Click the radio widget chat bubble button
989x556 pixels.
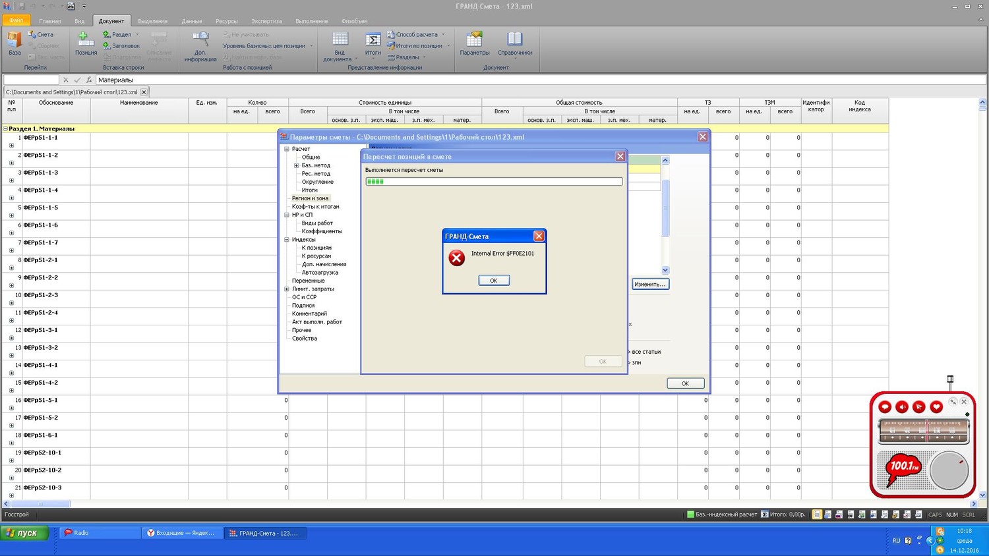(885, 407)
